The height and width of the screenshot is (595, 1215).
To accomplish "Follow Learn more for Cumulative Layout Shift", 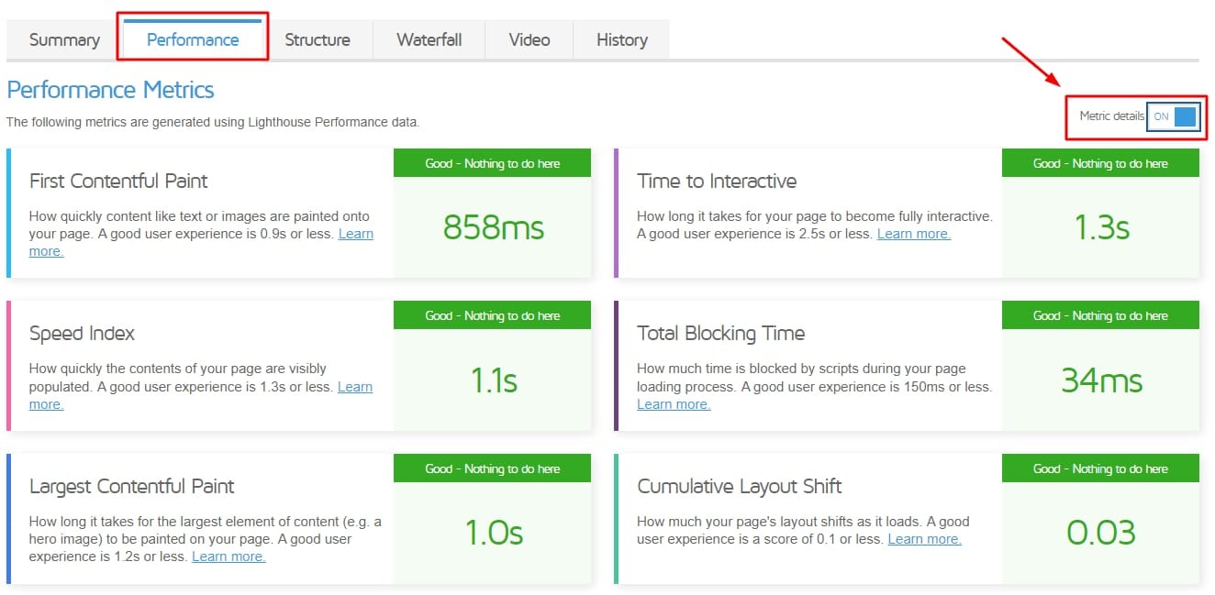I will pyautogui.click(x=924, y=539).
